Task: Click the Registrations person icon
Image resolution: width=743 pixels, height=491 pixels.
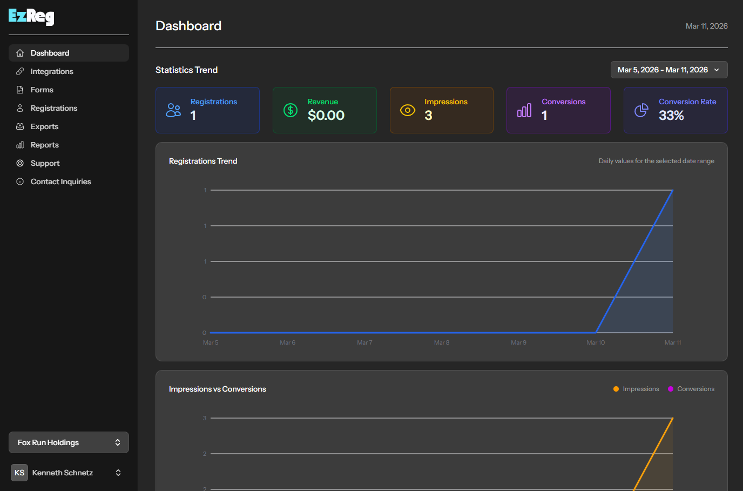Action: pyautogui.click(x=20, y=108)
